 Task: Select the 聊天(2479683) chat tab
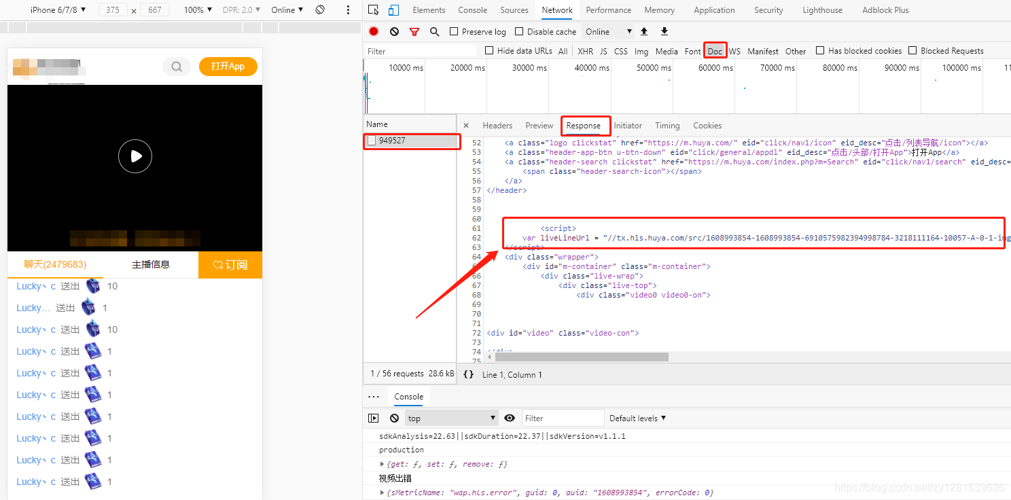point(55,265)
